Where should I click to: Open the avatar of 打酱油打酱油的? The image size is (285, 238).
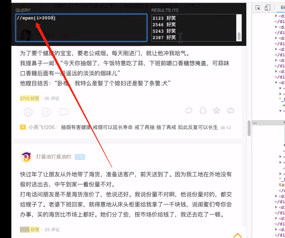26,157
